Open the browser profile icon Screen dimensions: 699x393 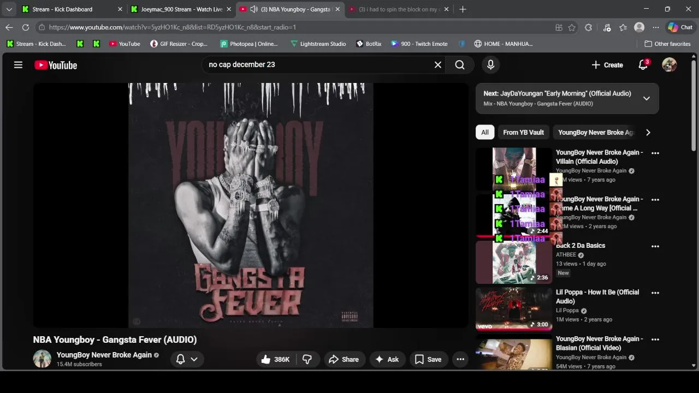click(639, 27)
